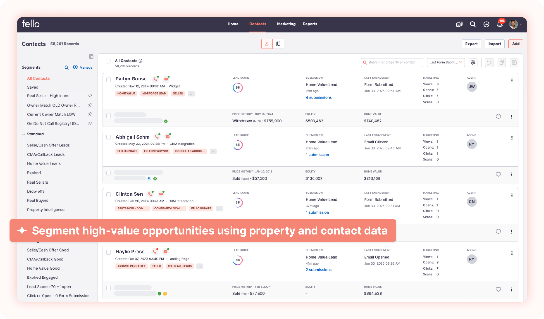Unpin Real Seller - High Intent segment
Viewport: 544px width, 319px height.
pos(90,96)
